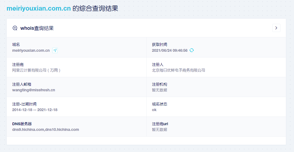Click the 注册机构 field label
This screenshot has height=152, width=294.
pos(159,84)
